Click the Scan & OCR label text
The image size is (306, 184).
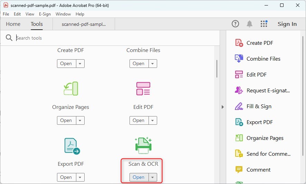click(143, 164)
